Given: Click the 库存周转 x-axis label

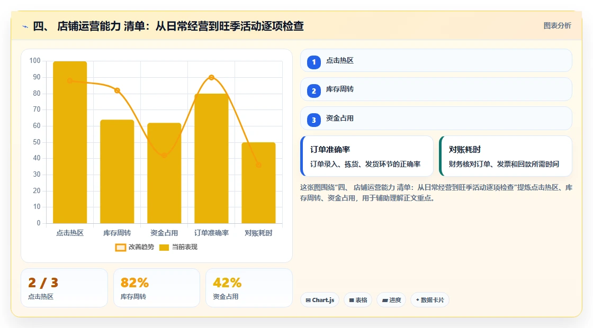Looking at the screenshot, I should pyautogui.click(x=117, y=233).
